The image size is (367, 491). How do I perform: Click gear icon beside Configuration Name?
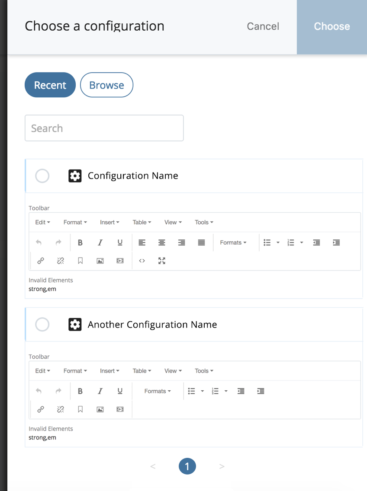(75, 176)
